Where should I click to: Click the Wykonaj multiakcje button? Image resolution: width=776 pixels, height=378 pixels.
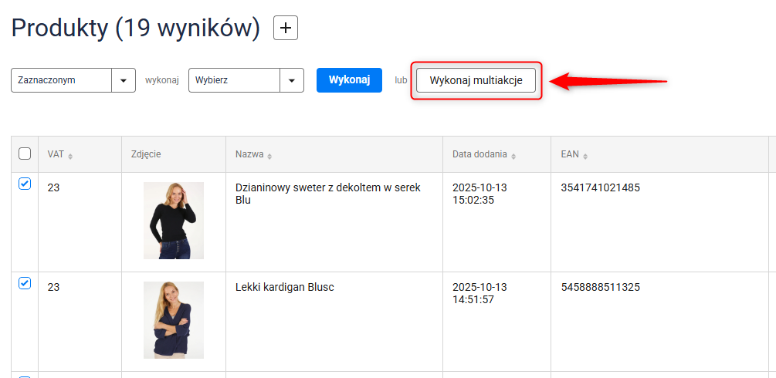point(476,80)
